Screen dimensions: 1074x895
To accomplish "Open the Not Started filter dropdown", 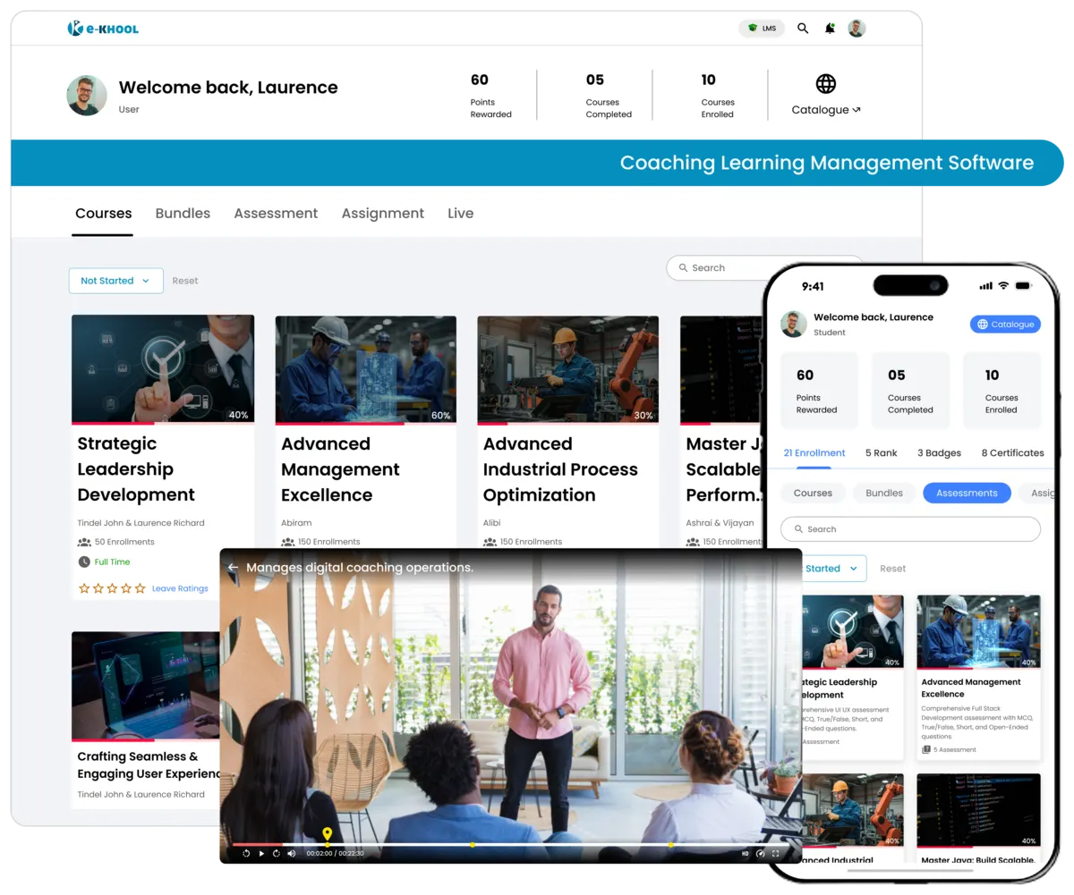I will 115,280.
